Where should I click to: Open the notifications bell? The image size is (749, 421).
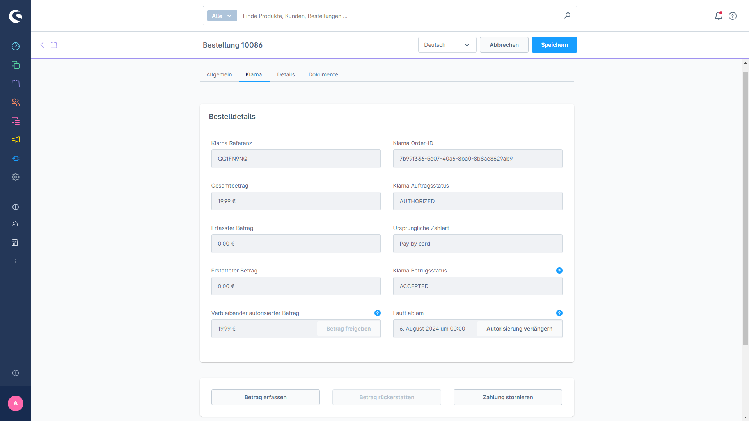pyautogui.click(x=719, y=16)
